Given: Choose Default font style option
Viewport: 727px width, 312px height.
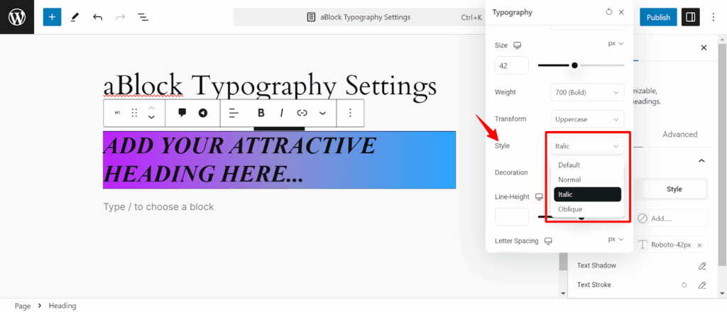Looking at the screenshot, I should [x=587, y=165].
